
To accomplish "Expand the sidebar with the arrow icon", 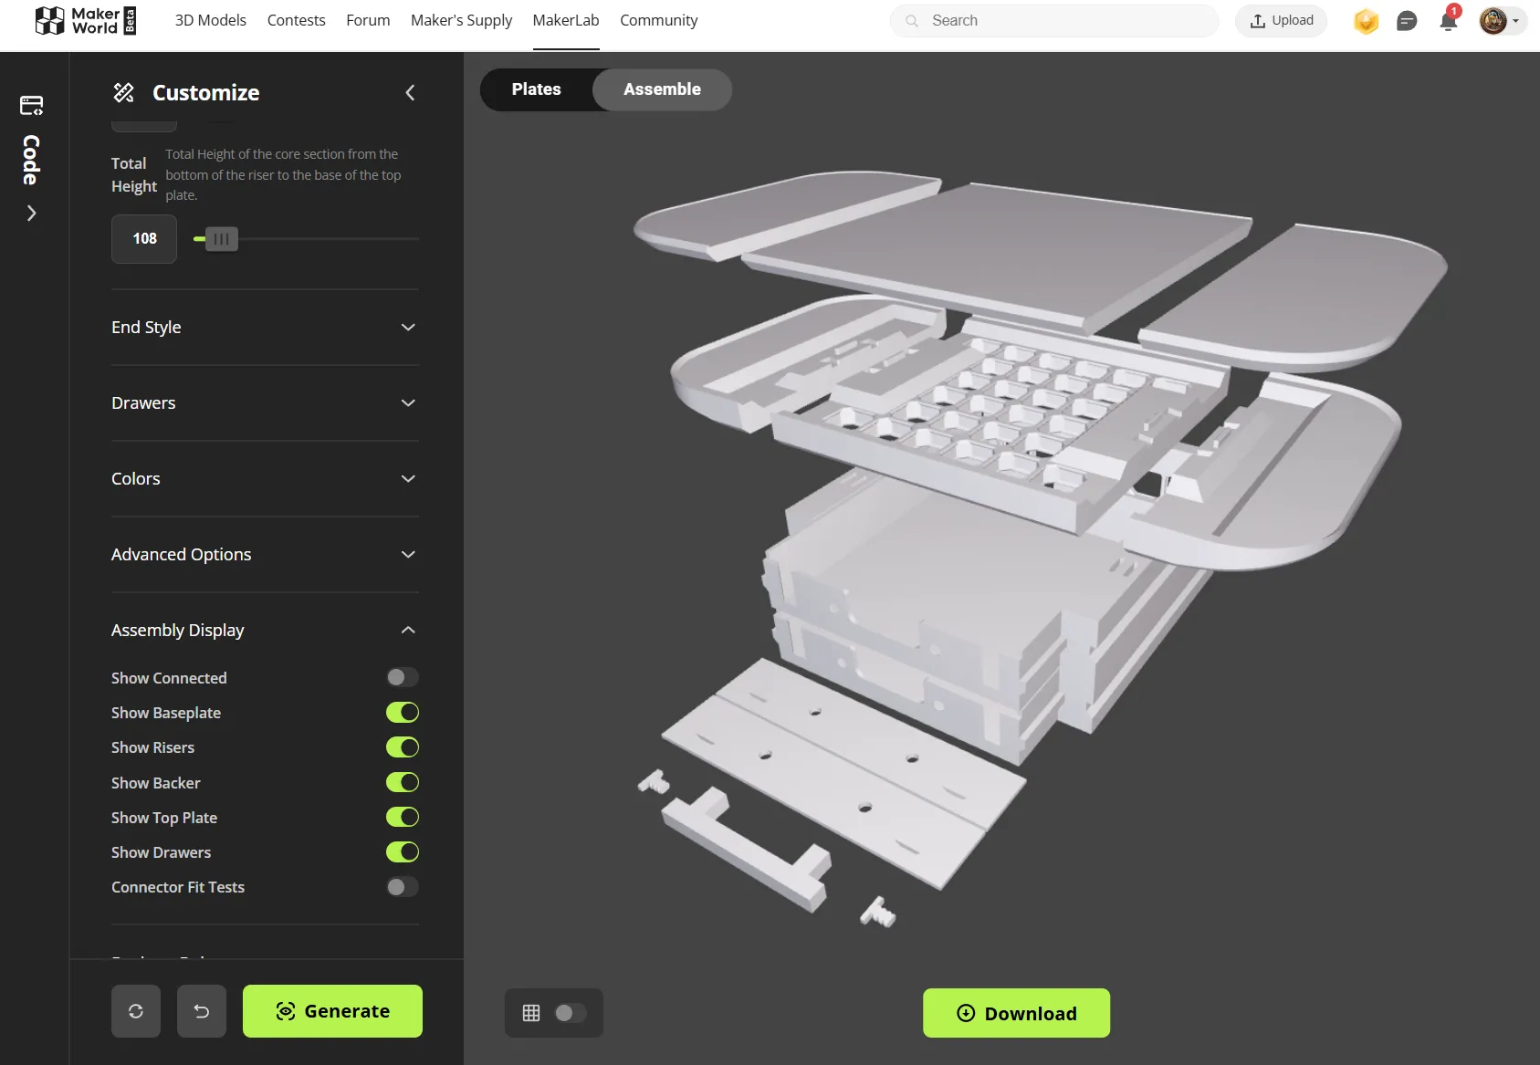I will click(32, 213).
